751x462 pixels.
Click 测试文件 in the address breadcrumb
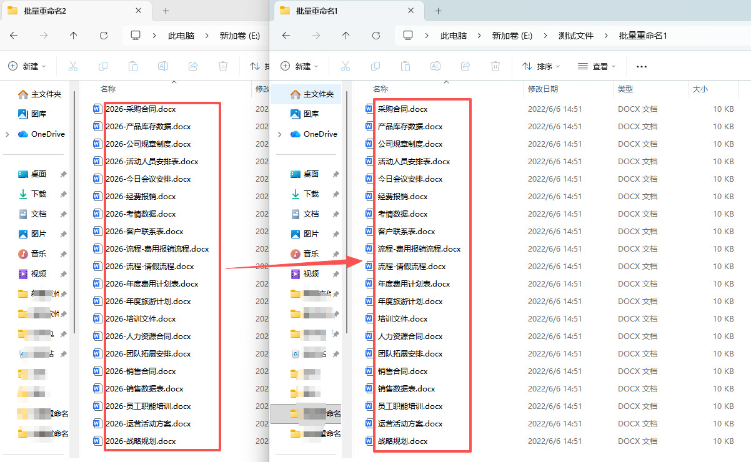(x=575, y=36)
